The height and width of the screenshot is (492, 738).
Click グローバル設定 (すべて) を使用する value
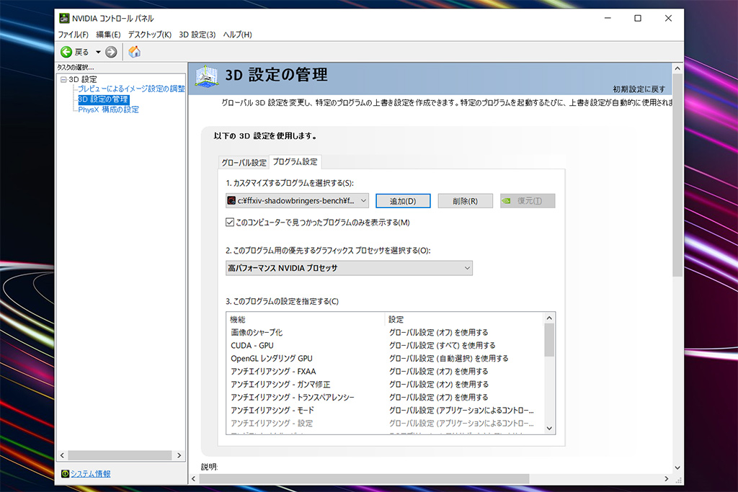442,345
